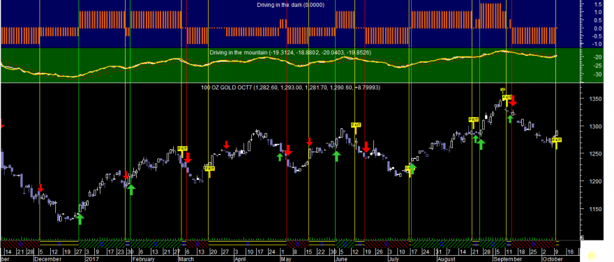Click the red sell arrow at May 15
Viewport: 614px width, 262px height.
pyautogui.click(x=309, y=141)
